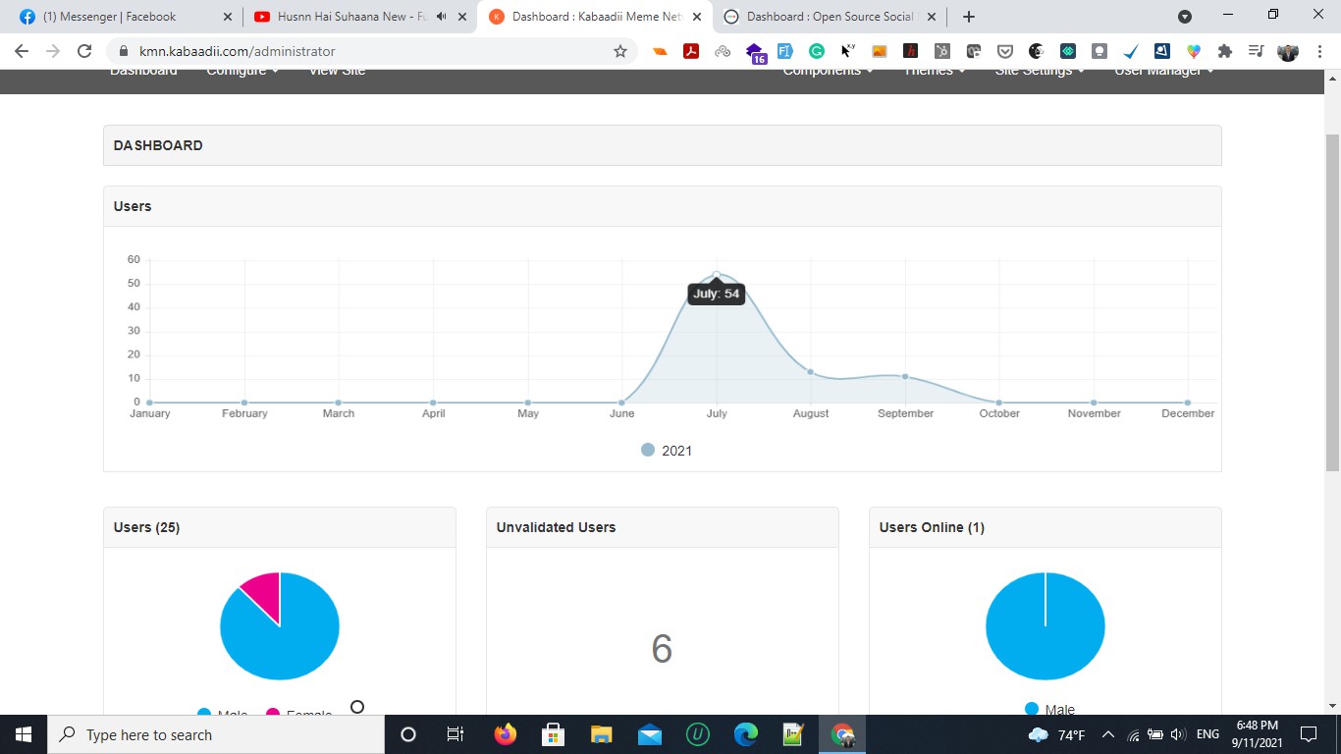The height and width of the screenshot is (754, 1341).
Task: Click the Chrome three-dot menu icon
Action: coord(1319,51)
